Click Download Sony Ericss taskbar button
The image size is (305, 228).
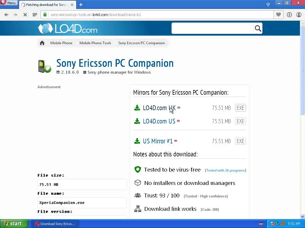click(x=55, y=224)
